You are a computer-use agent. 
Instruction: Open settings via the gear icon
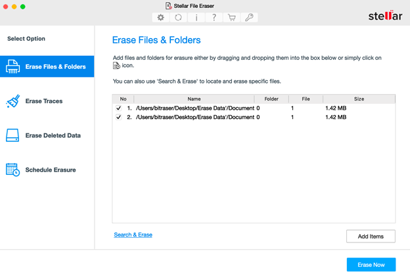click(x=160, y=18)
